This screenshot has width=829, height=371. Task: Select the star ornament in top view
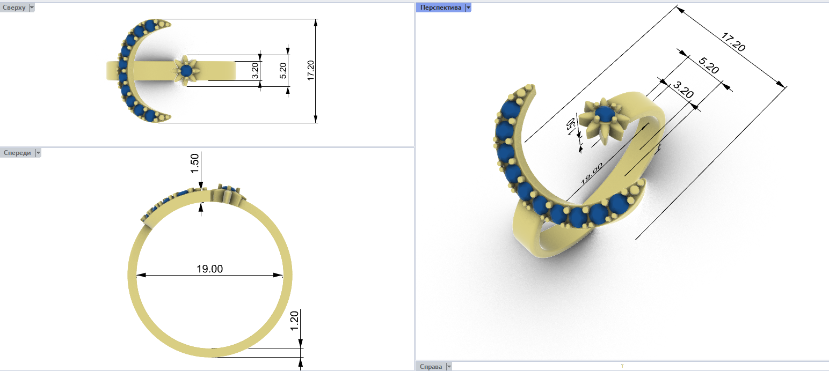point(187,70)
